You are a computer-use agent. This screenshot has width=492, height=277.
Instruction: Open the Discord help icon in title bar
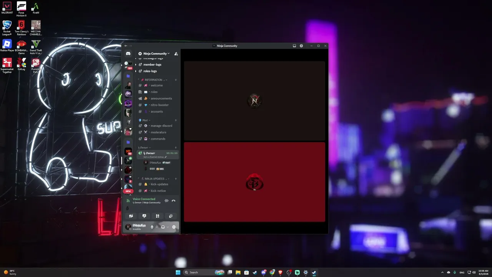(x=301, y=46)
